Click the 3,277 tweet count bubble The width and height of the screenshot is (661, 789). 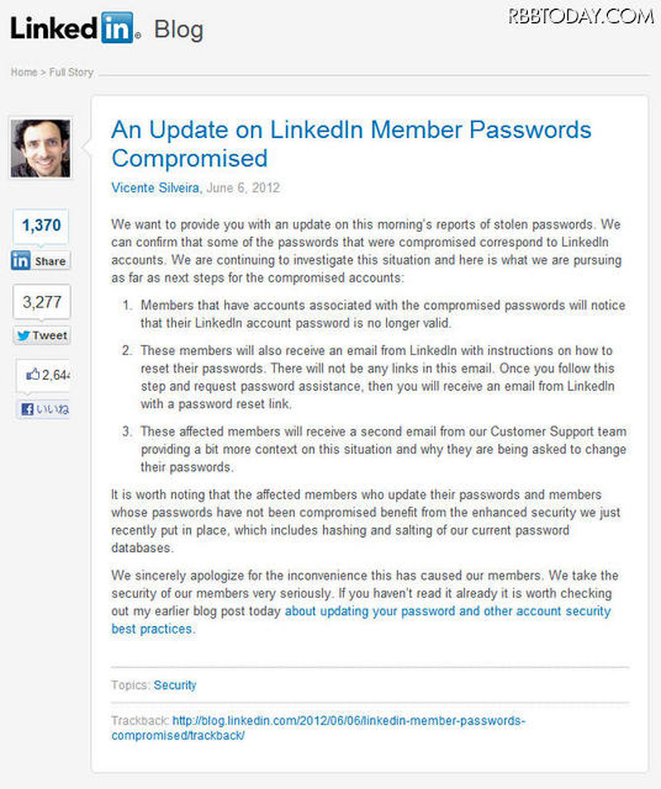tap(41, 302)
